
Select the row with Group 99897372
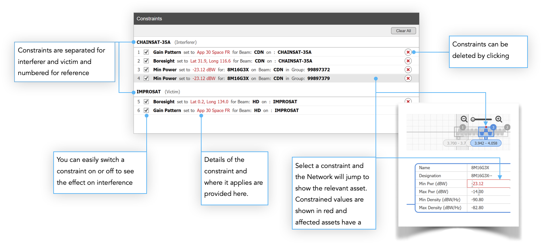pyautogui.click(x=276, y=70)
